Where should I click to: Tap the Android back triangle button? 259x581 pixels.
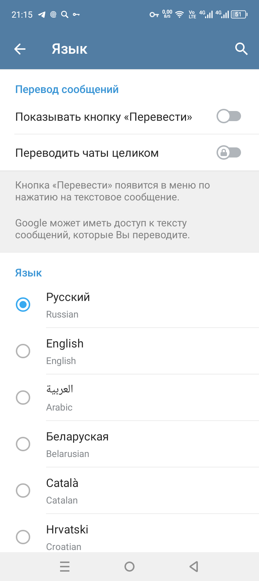pos(194,567)
